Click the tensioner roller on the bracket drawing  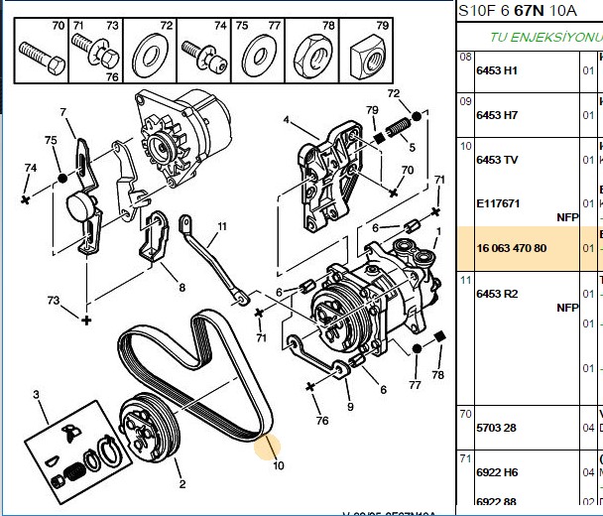[80, 206]
